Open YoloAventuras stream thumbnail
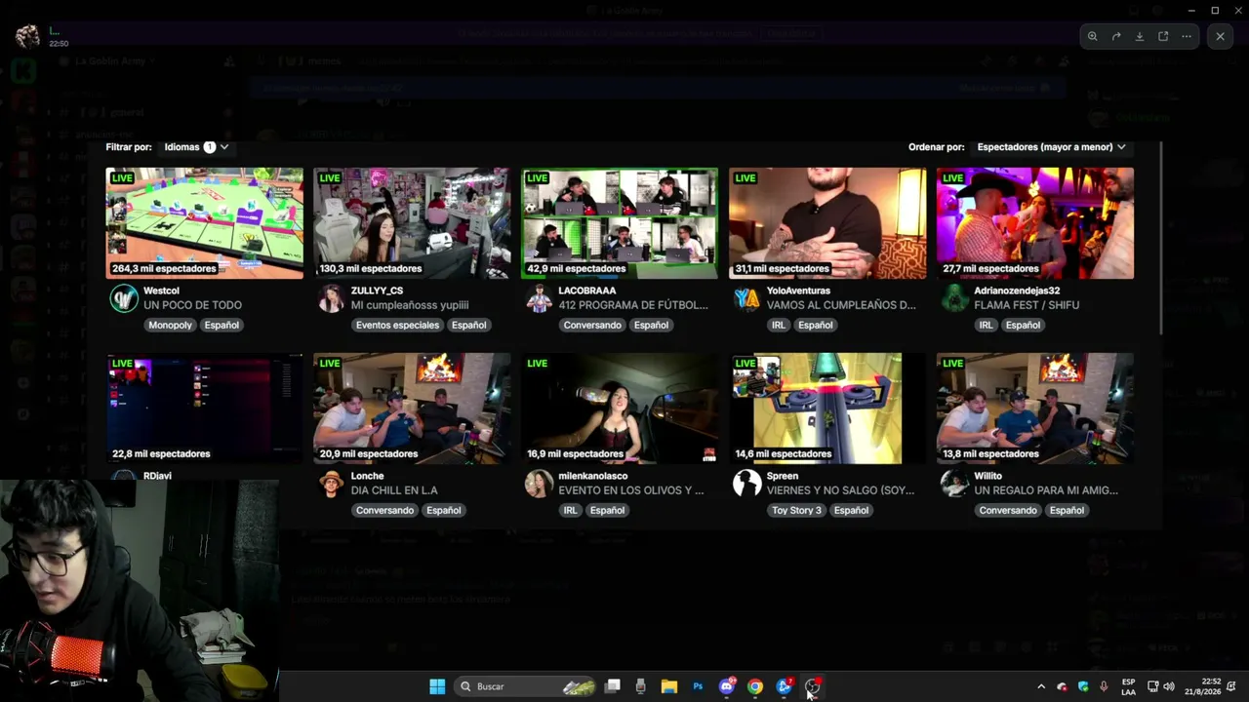The image size is (1249, 702). (x=827, y=223)
